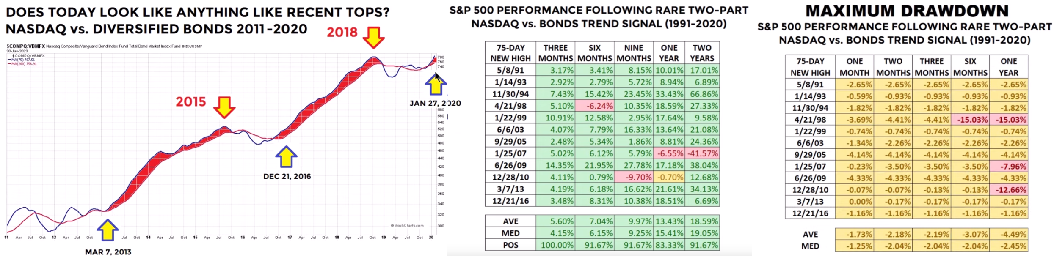Click the yellow down arrow labeled 2018
Screen dimensions: 1054x257
click(374, 37)
